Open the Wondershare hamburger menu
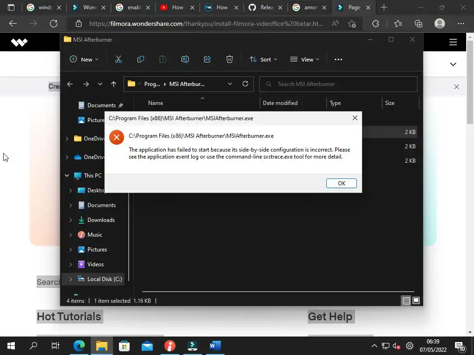The height and width of the screenshot is (355, 474). point(453,42)
